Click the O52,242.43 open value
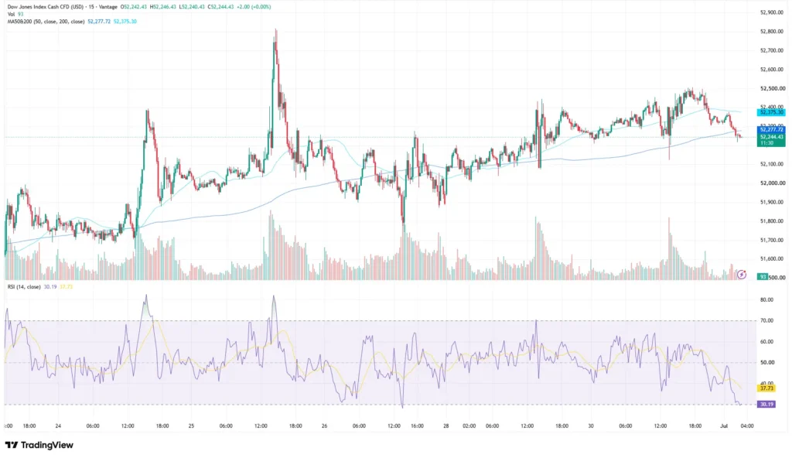 [134, 7]
